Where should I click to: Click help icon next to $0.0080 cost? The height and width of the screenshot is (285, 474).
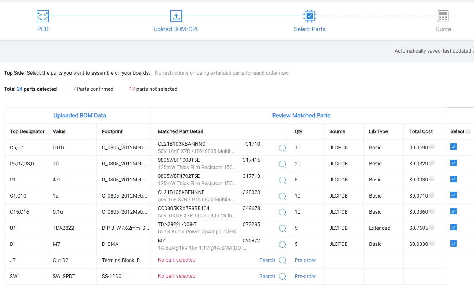[432, 179]
